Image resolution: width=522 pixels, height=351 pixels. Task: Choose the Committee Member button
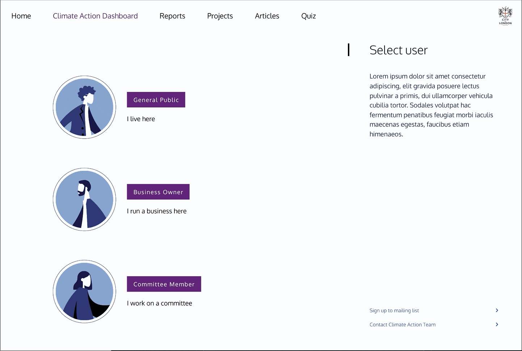coord(164,284)
